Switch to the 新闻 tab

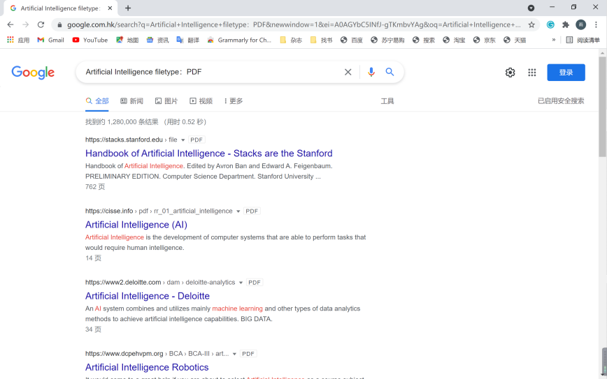[131, 101]
